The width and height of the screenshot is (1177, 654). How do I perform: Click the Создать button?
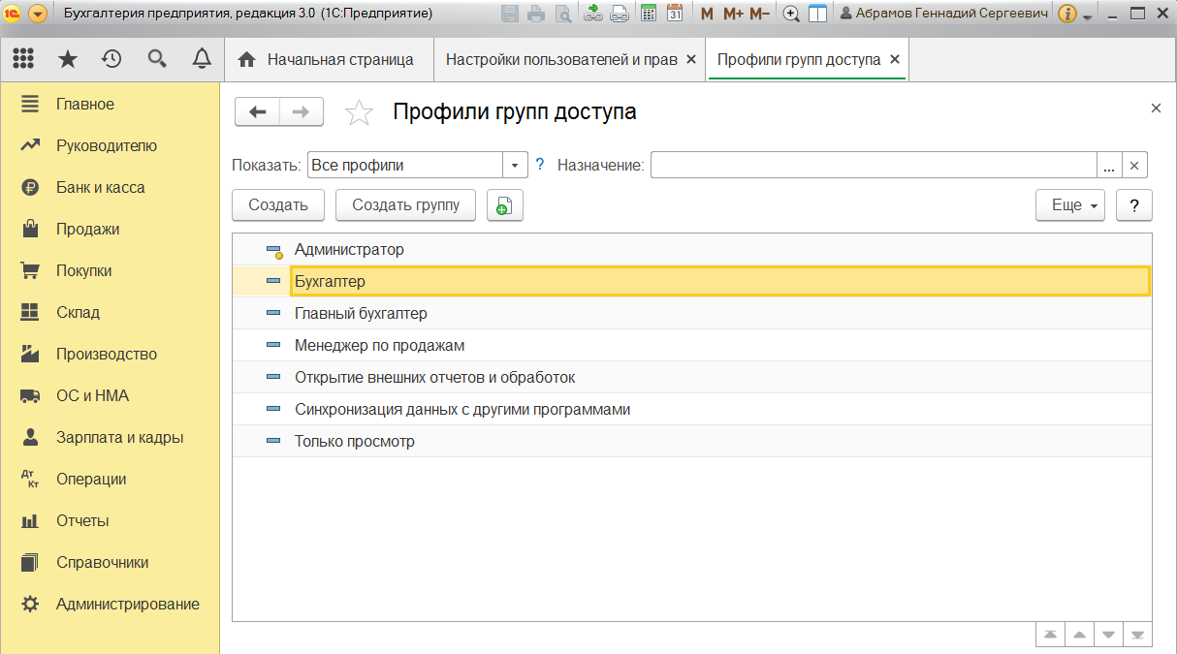click(x=278, y=205)
